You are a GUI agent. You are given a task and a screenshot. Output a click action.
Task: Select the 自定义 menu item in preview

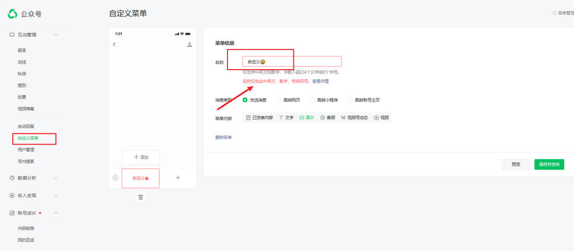point(140,178)
